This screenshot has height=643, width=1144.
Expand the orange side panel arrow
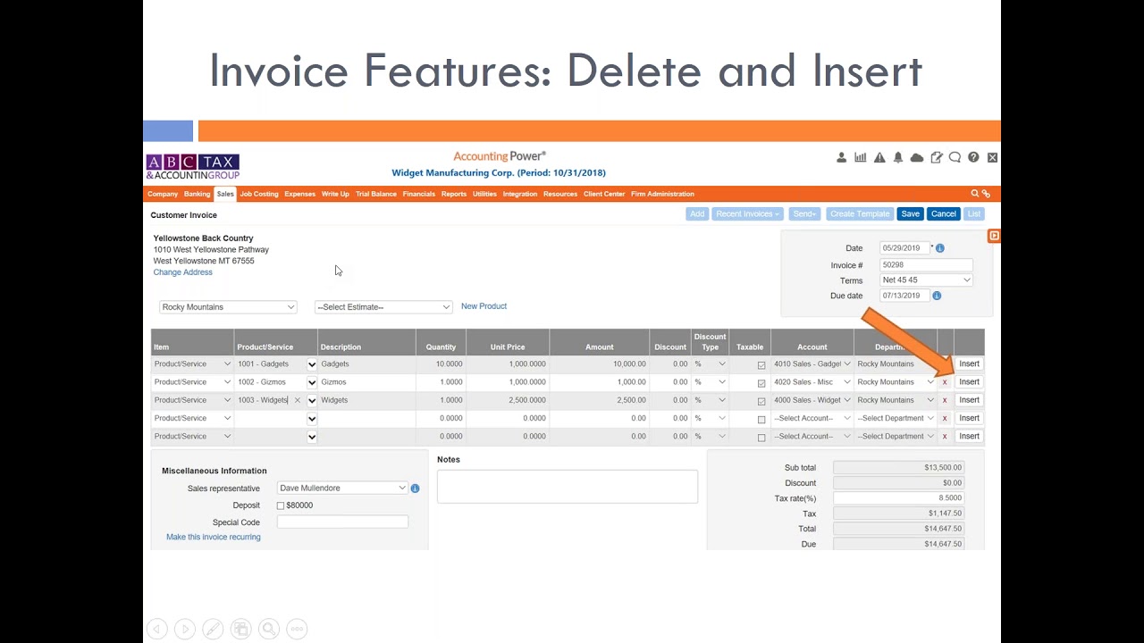click(x=994, y=236)
